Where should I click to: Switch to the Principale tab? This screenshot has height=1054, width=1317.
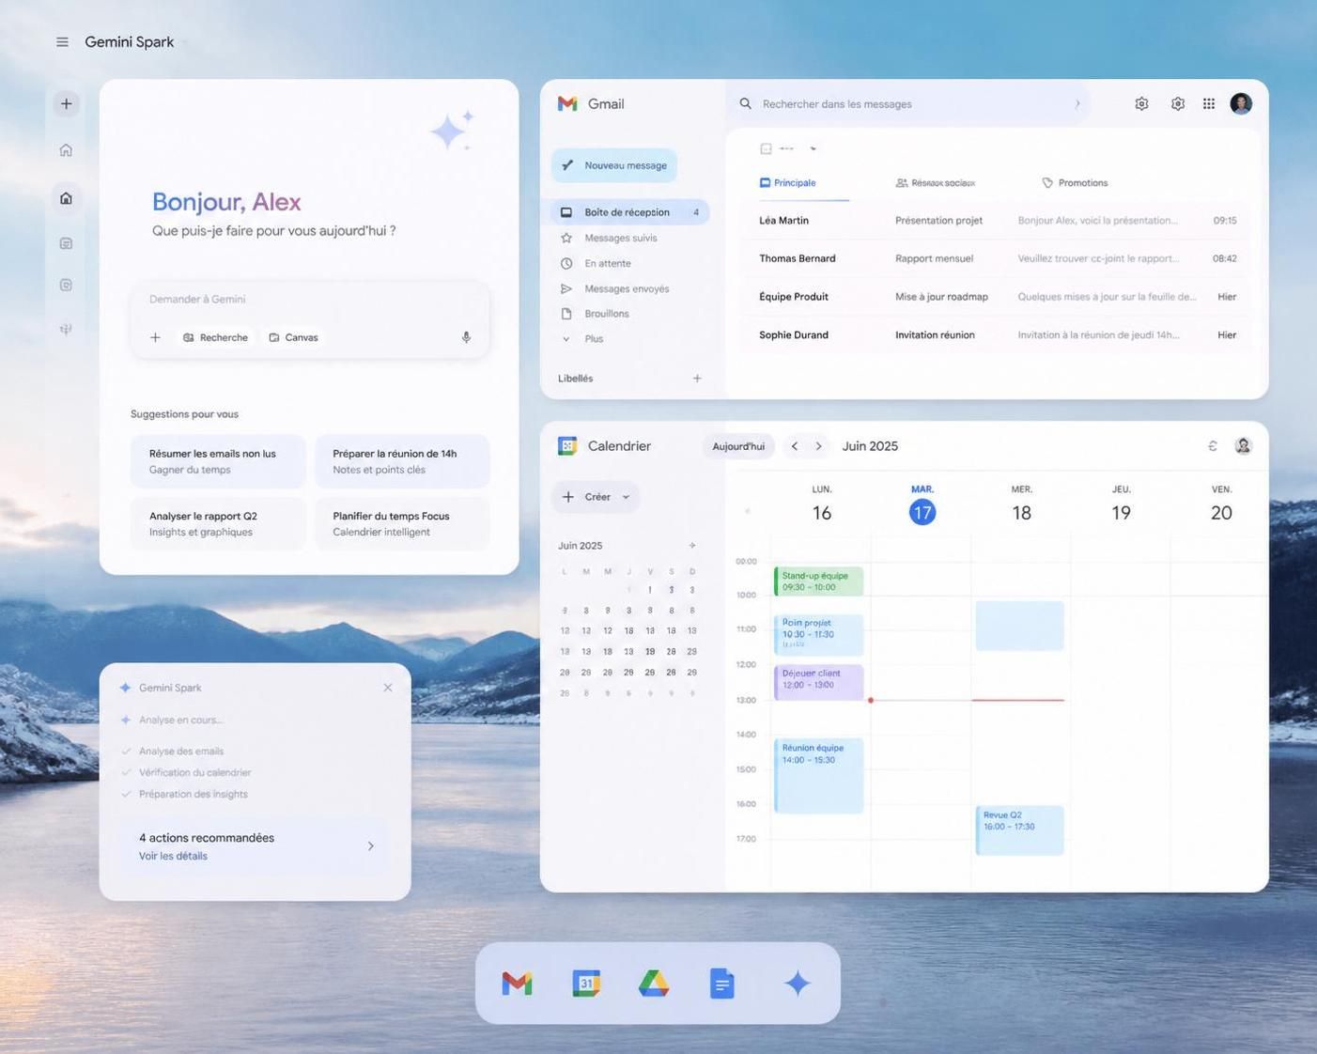(x=788, y=183)
